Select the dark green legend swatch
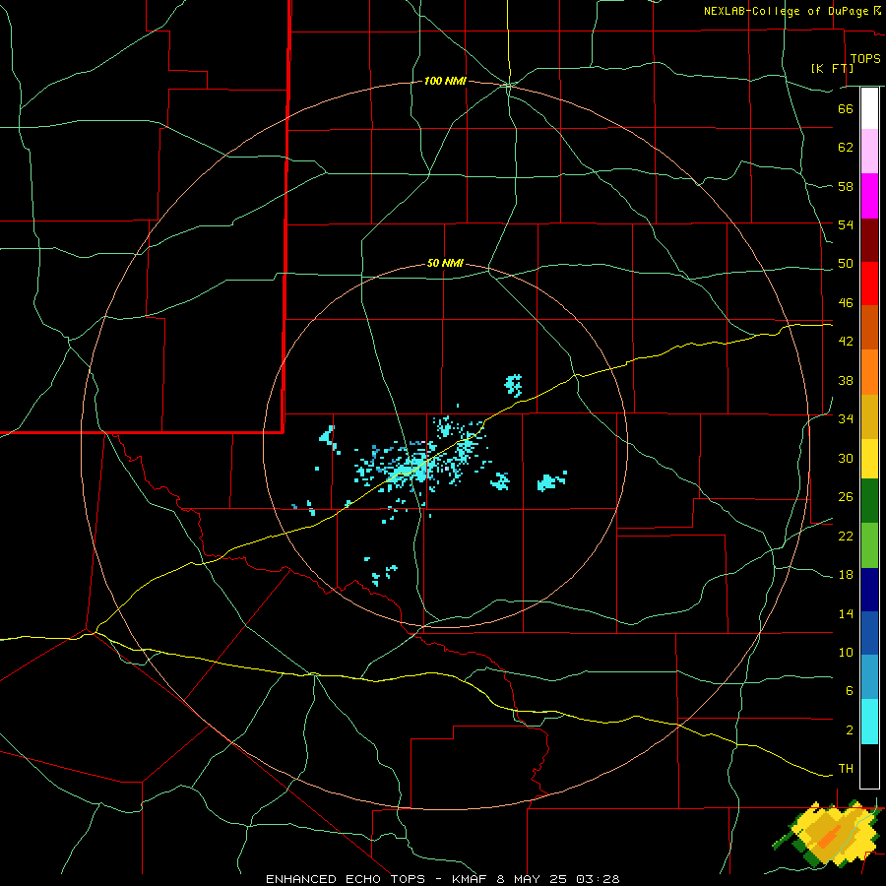886x886 pixels. 869,501
